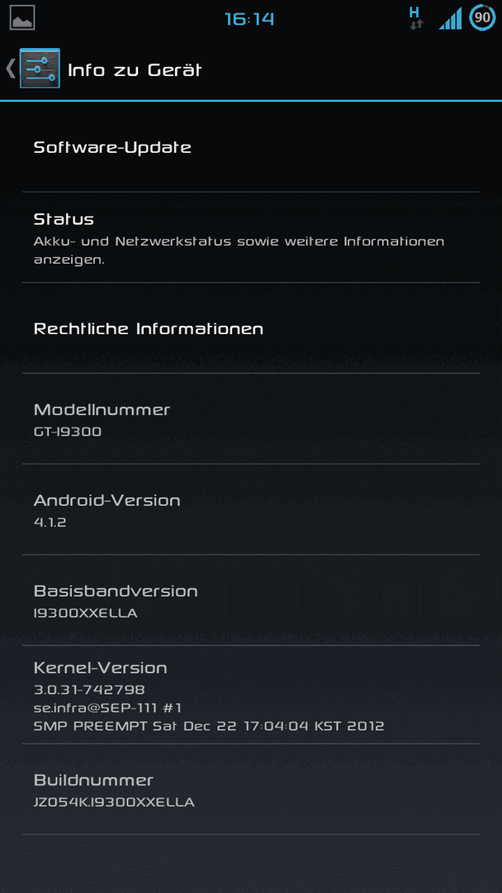Tap the Kernel-Version entry
The width and height of the screenshot is (502, 893).
coord(251,695)
